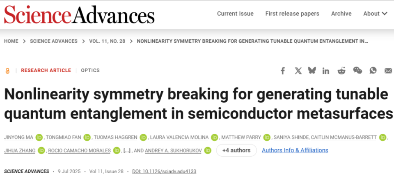Expand the +4 authors list
This screenshot has height=176, width=394.
coord(236,151)
